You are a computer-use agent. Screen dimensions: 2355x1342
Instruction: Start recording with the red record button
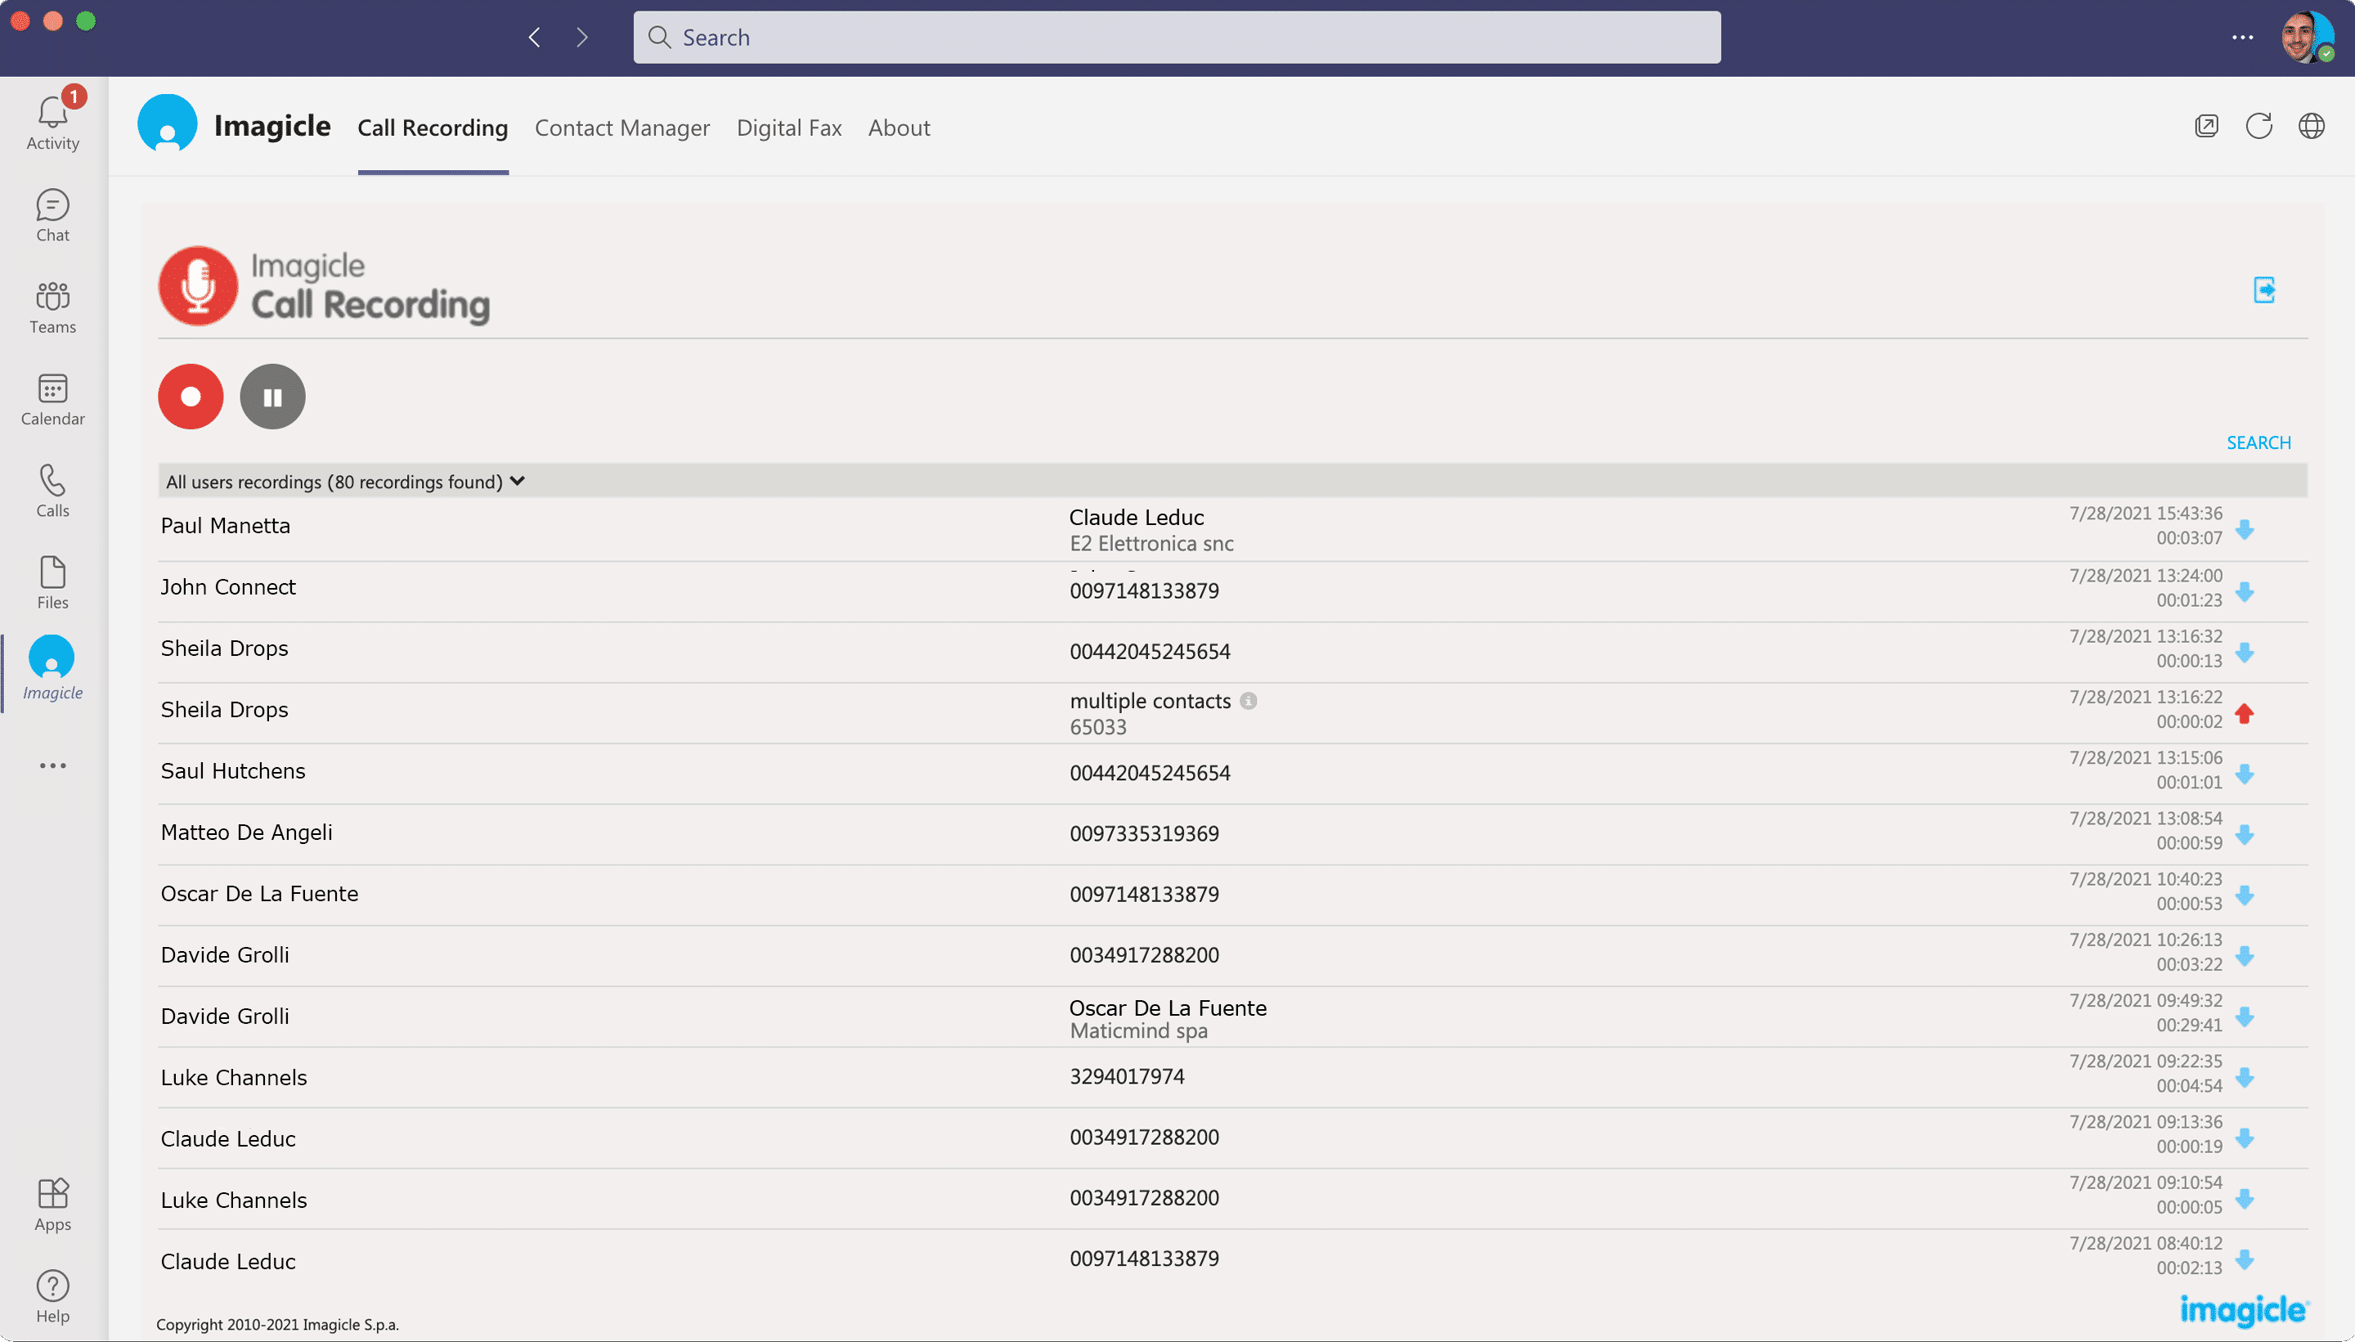click(191, 397)
